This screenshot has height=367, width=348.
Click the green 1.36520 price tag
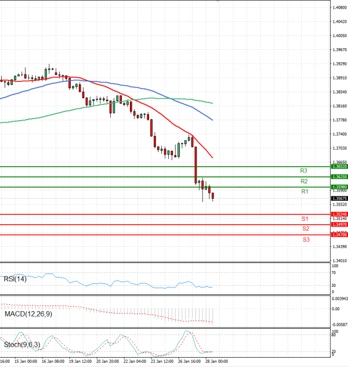[x=339, y=167]
